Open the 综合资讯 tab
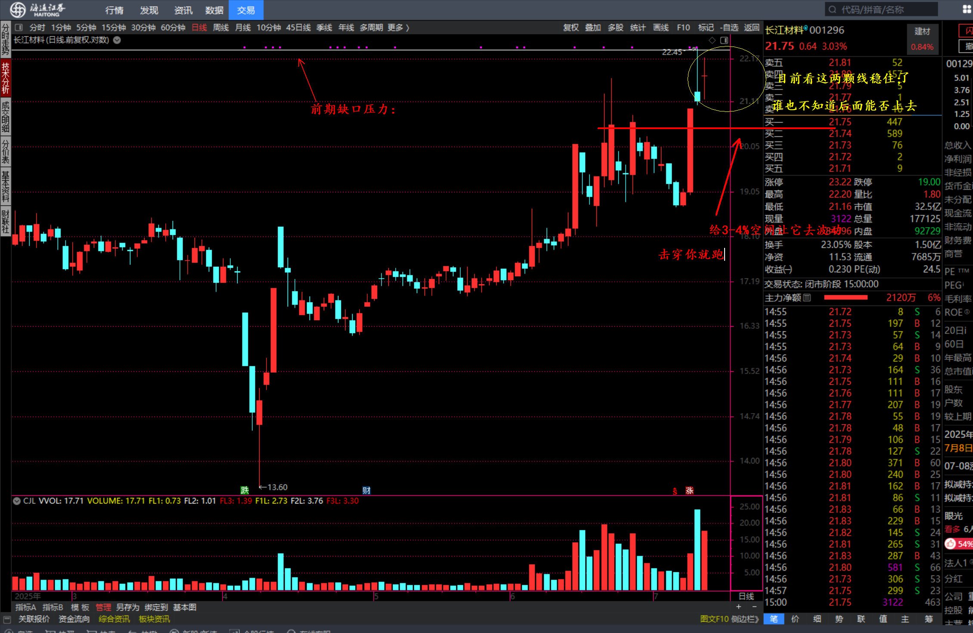Screen dimensions: 973x633 tap(114, 619)
